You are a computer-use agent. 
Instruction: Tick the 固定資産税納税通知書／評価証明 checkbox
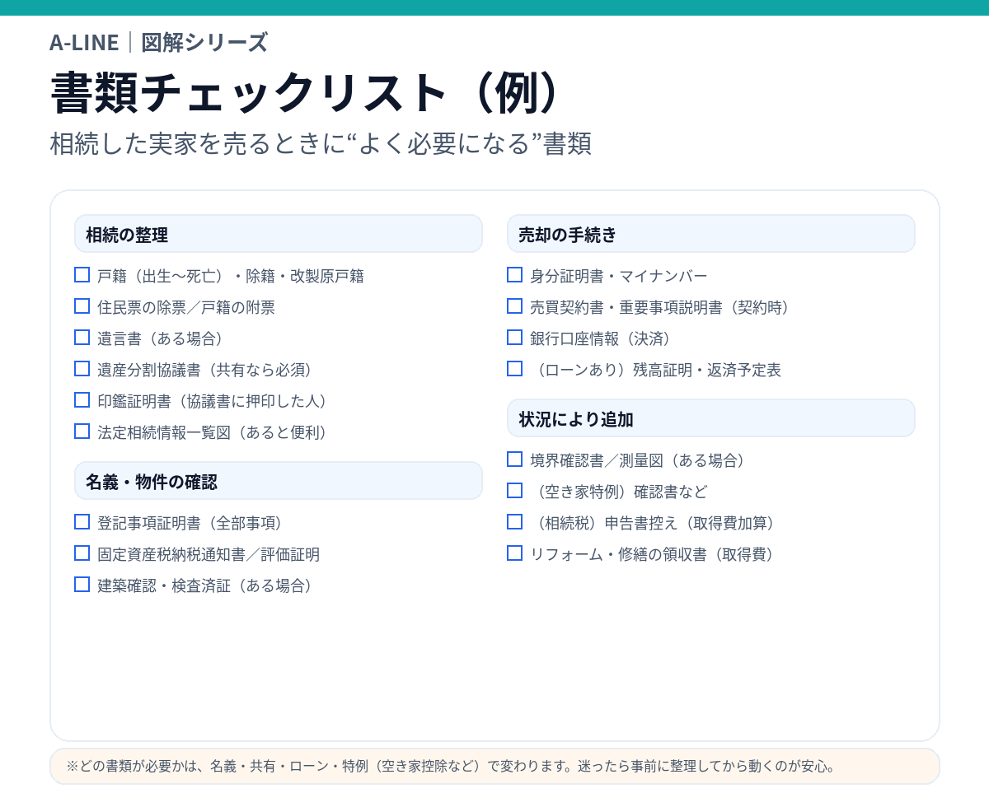82,553
